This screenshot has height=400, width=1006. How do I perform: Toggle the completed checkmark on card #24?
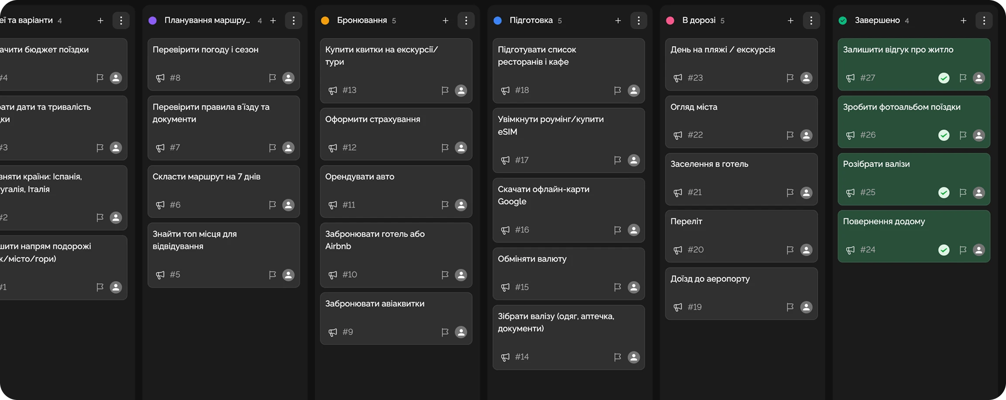click(944, 250)
